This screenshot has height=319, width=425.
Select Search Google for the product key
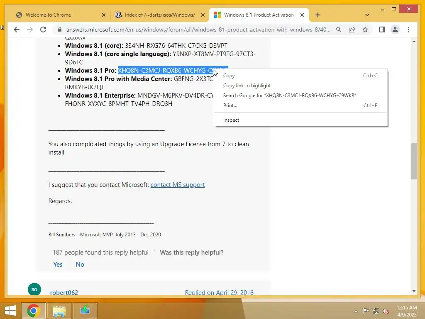tap(300, 96)
